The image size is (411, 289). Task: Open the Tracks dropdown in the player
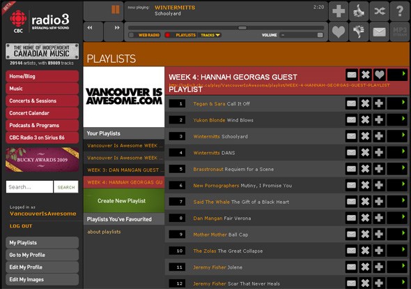(210, 35)
